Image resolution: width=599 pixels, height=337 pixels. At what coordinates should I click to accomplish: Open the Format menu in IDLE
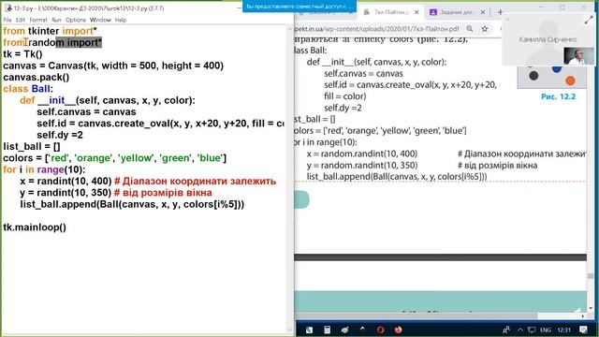(x=38, y=20)
